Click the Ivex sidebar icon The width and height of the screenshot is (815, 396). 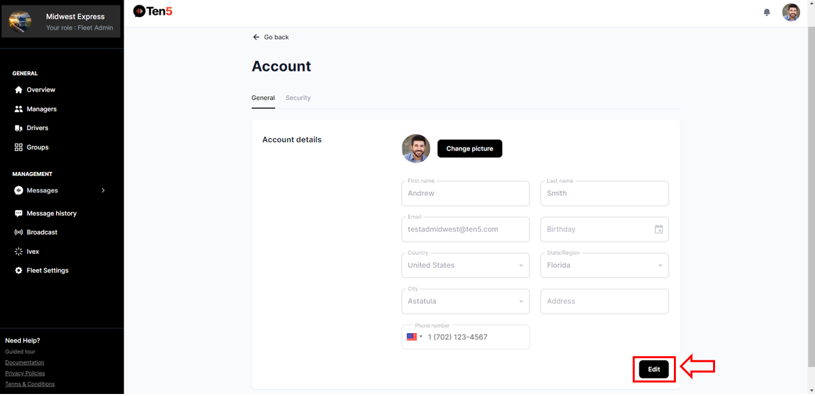[x=19, y=252]
